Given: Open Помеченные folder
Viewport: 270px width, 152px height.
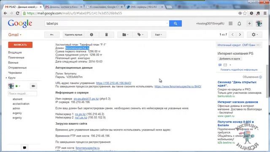Looking at the screenshot, I should click(16, 57).
